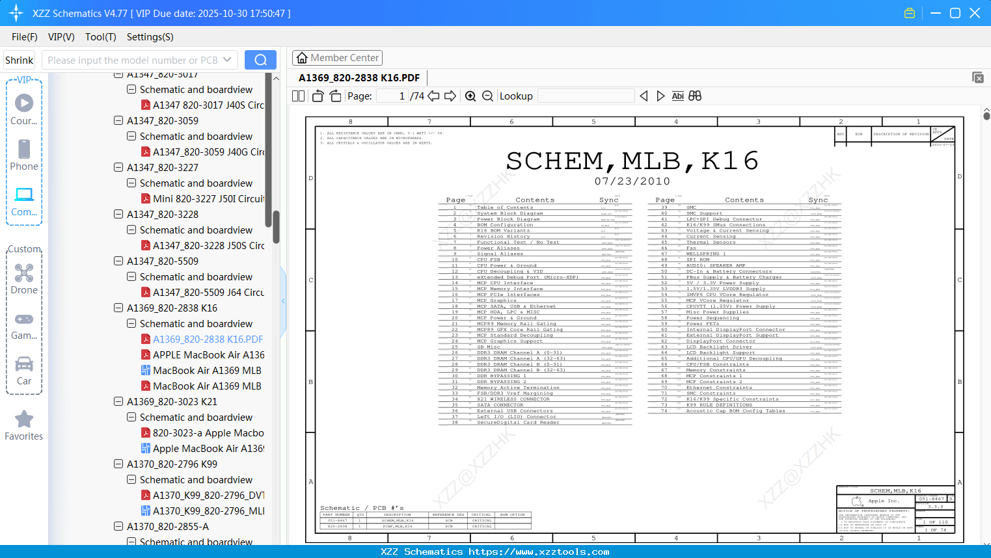The width and height of the screenshot is (991, 558).
Task: Zoom out of the schematic
Action: (487, 96)
